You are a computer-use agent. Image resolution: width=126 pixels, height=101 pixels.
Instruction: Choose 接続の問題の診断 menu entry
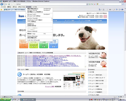(x=39, y=38)
